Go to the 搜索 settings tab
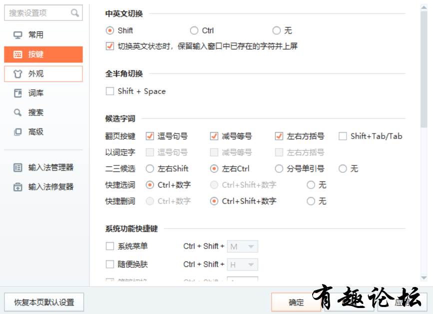 (x=43, y=112)
